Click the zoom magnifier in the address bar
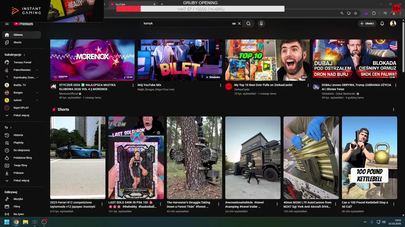Image resolution: width=405 pixels, height=227 pixels. pyautogui.click(x=342, y=13)
